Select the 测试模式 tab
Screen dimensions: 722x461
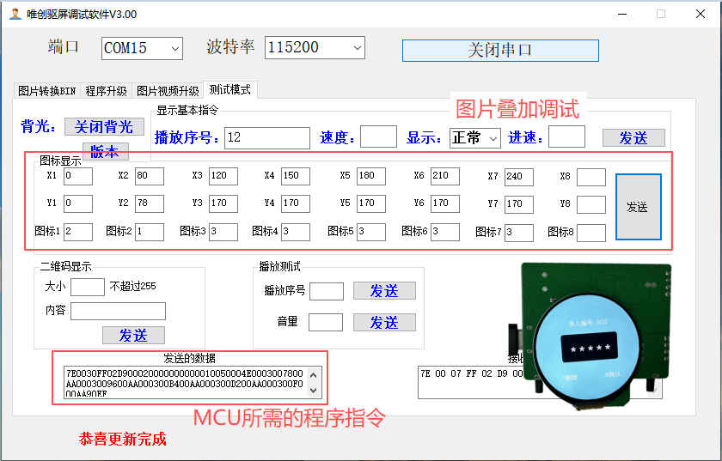click(229, 90)
